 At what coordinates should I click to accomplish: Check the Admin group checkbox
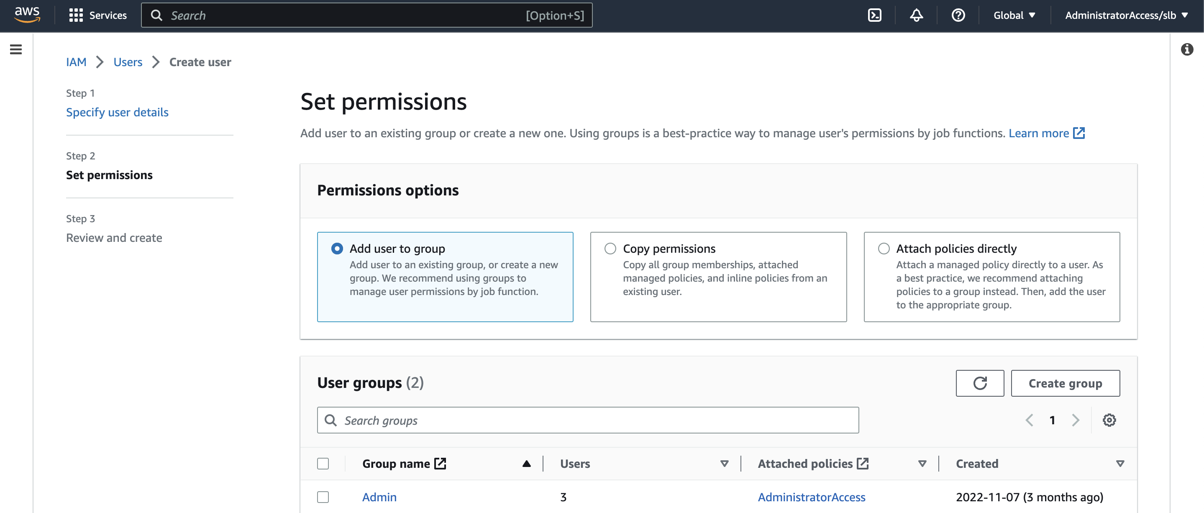point(323,497)
